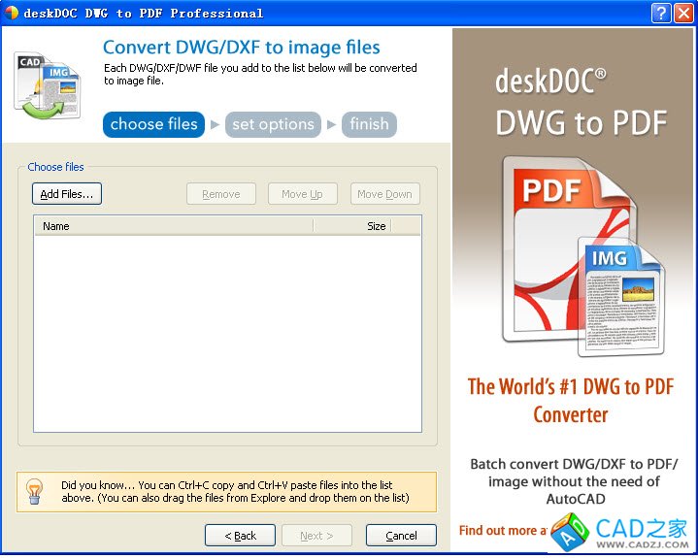Click the question mark help button
Image resolution: width=698 pixels, height=558 pixels.
click(x=661, y=13)
